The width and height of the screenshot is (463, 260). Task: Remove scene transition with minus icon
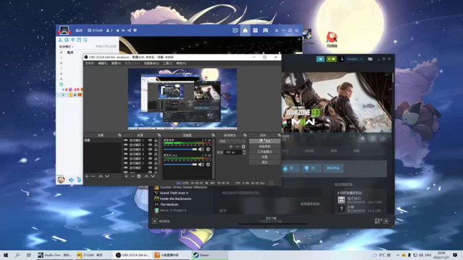tap(237, 147)
